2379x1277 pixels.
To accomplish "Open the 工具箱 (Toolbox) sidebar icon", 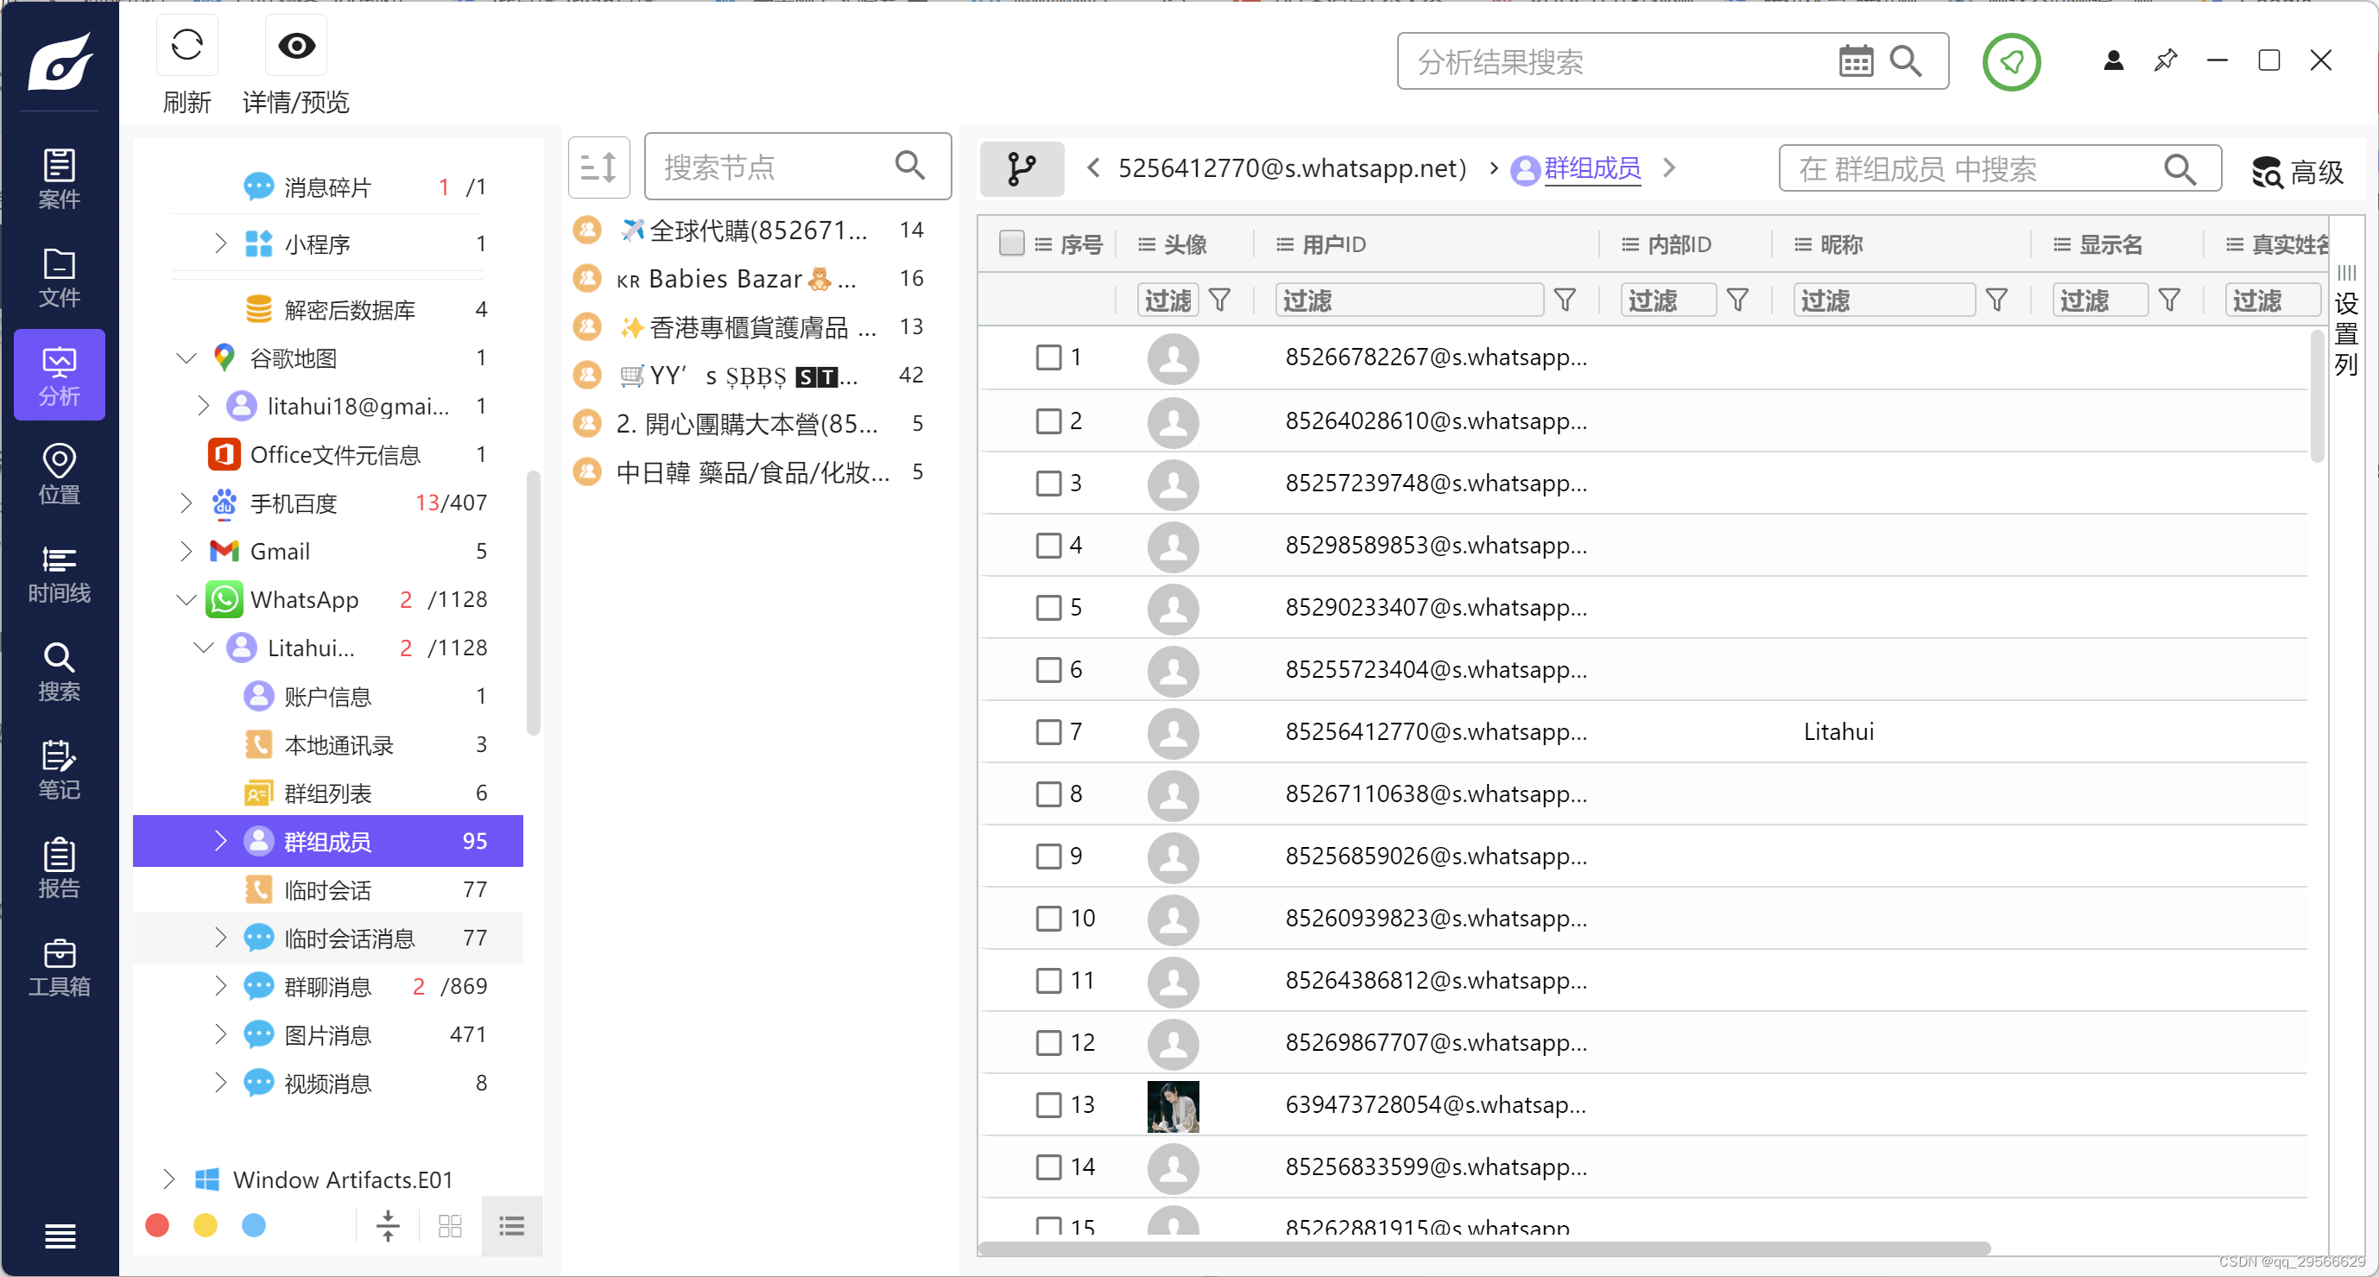I will [59, 967].
